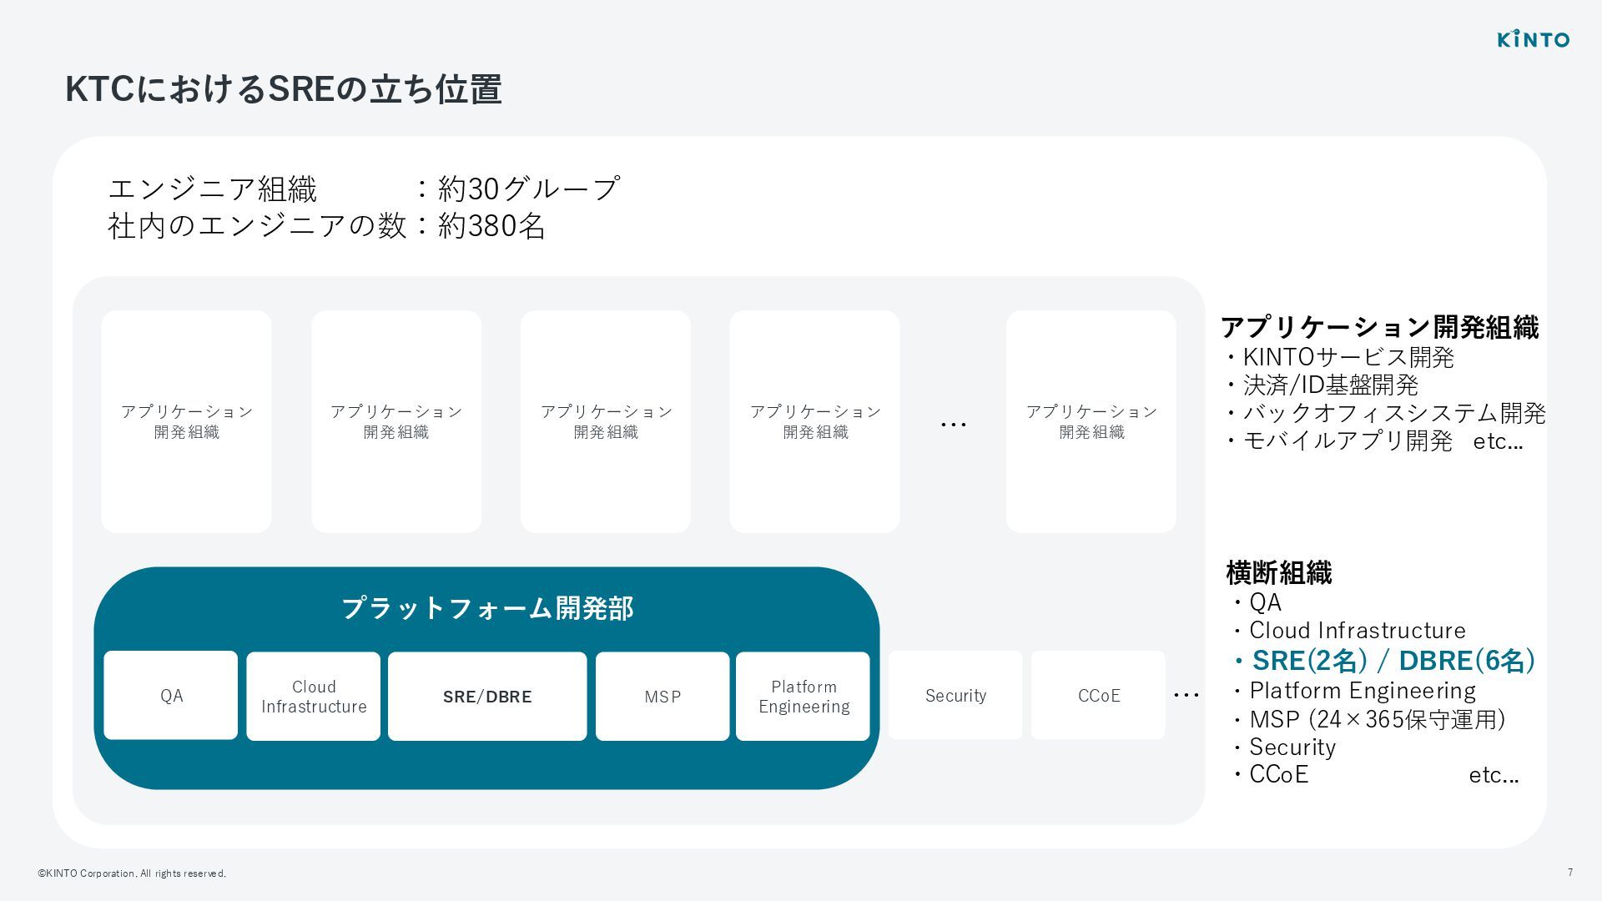This screenshot has width=1602, height=901.
Task: Click the CCoE box
Action: [1098, 696]
